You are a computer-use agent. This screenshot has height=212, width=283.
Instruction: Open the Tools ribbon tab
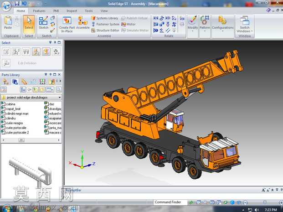(89, 11)
